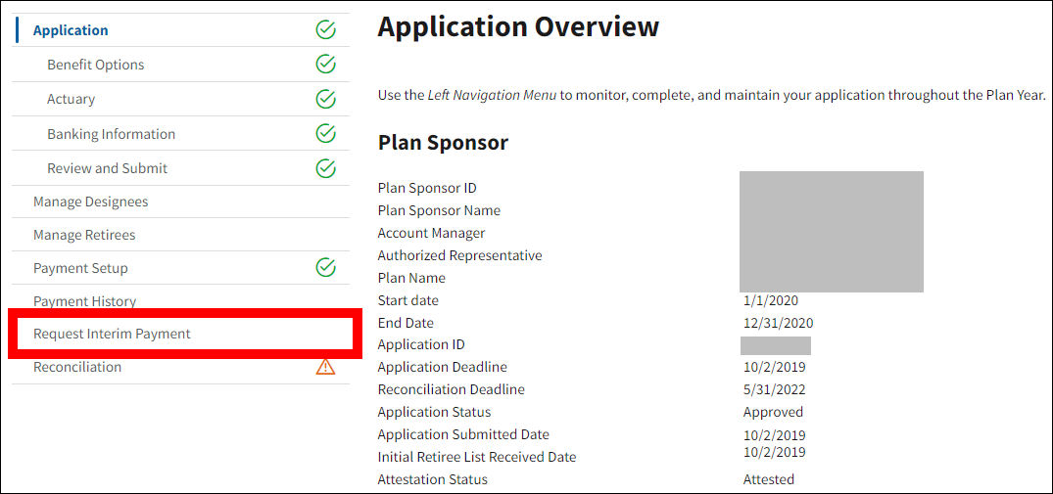
Task: Navigate to Manage Retirees
Action: point(84,235)
